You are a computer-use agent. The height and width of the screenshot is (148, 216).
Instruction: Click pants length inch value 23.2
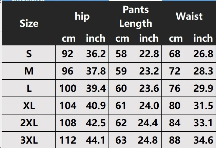click(x=149, y=71)
